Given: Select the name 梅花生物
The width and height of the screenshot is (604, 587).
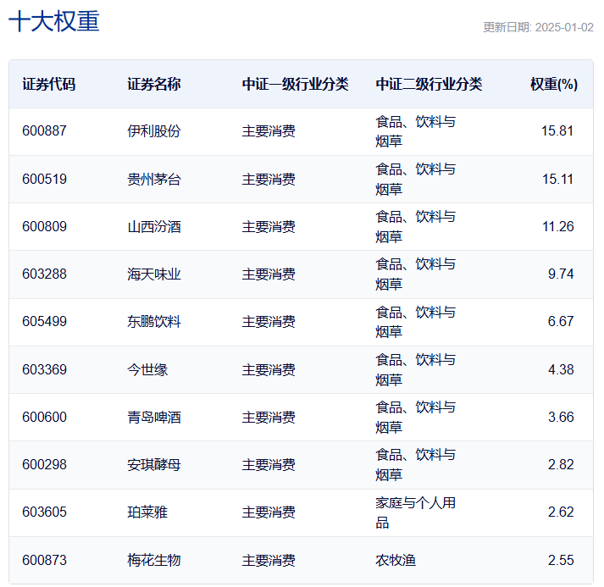Looking at the screenshot, I should pos(154,560).
